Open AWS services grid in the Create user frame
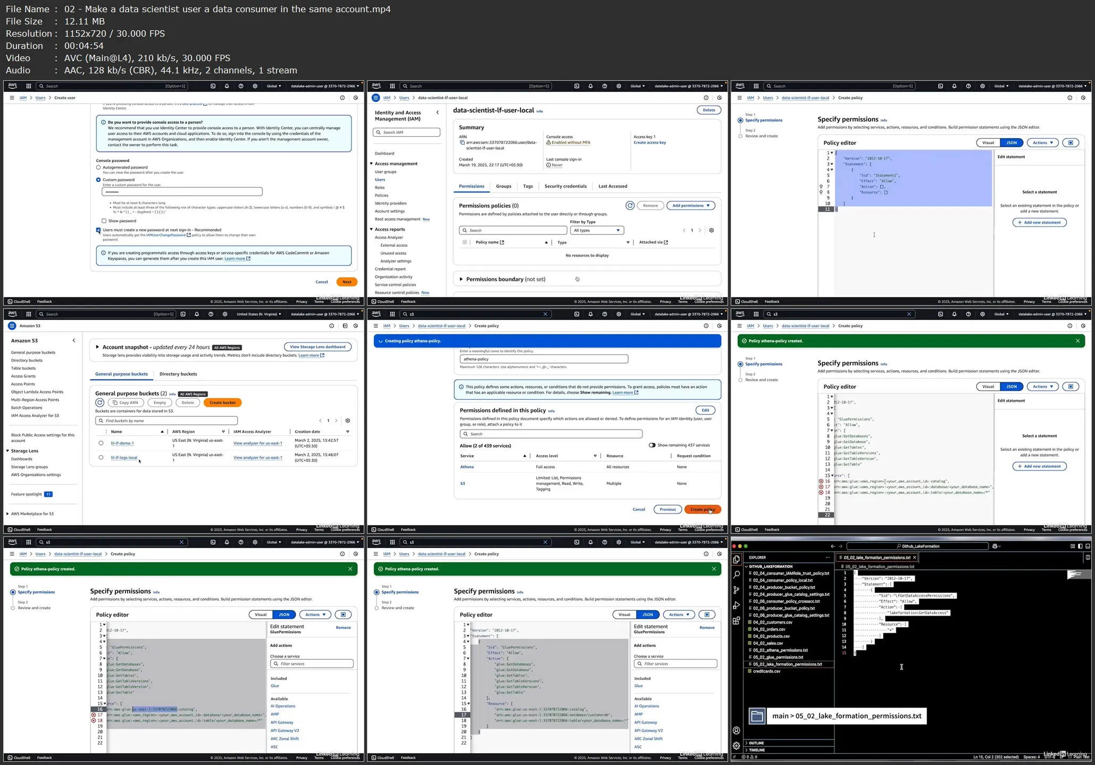The image size is (1095, 765). tap(28, 86)
